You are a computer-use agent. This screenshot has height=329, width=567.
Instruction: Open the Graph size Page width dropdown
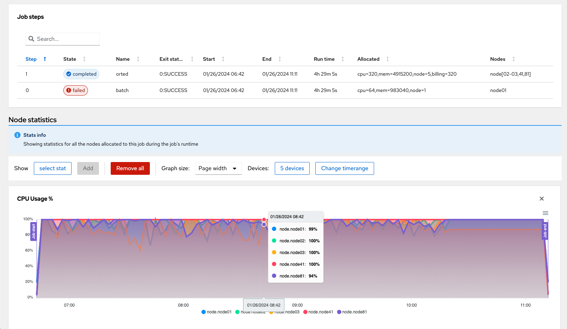click(219, 168)
